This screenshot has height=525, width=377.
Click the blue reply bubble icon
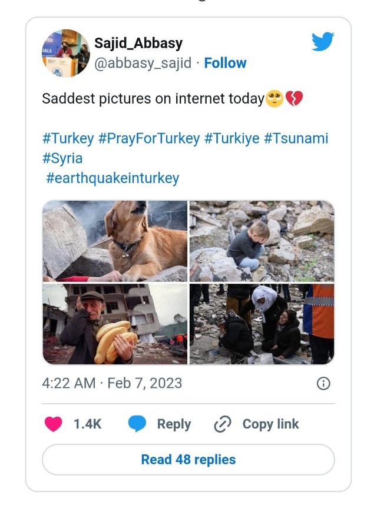(x=137, y=424)
